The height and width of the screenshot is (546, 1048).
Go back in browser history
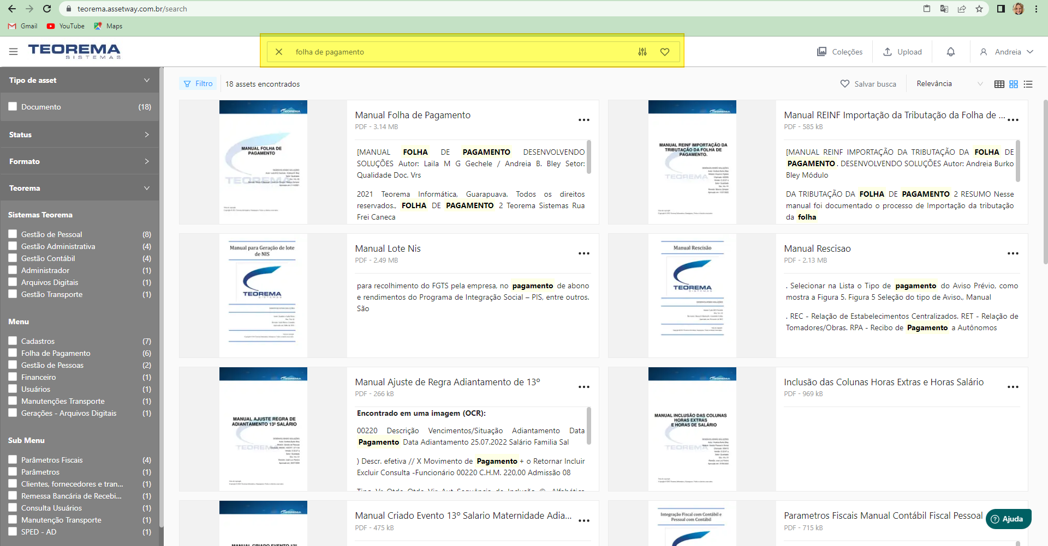tap(12, 9)
